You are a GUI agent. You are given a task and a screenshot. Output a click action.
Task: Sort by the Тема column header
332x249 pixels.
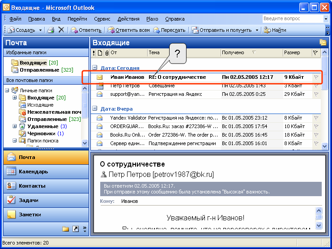[x=184, y=52]
